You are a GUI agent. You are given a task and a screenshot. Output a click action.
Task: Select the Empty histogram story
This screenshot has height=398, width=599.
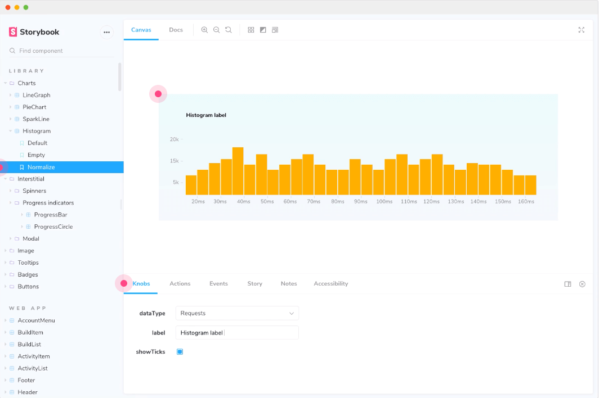point(36,155)
